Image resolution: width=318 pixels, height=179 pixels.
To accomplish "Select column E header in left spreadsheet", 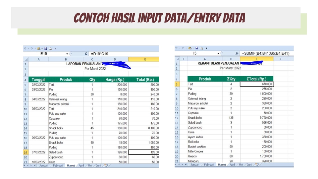I will (x=143, y=59).
